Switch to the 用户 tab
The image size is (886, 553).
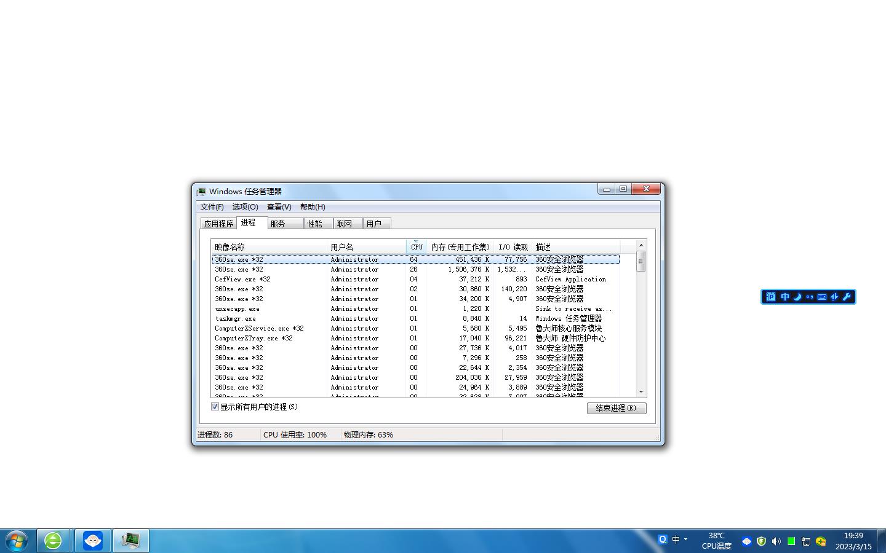[377, 224]
